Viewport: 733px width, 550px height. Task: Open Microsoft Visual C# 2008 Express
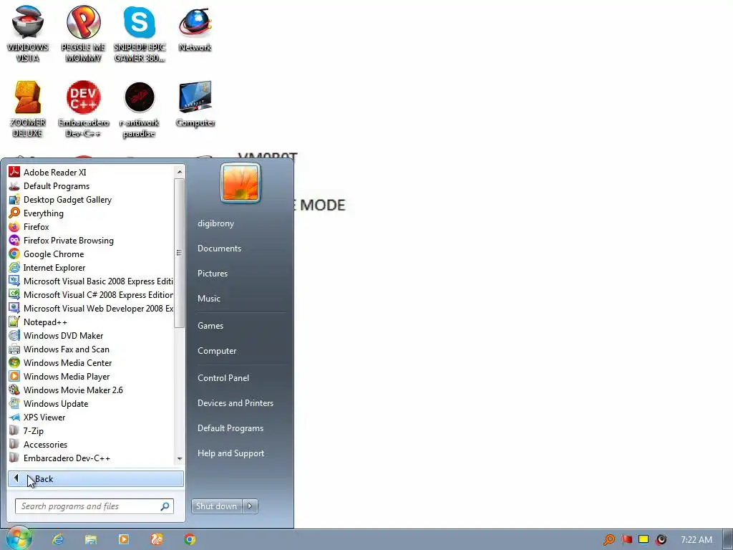pyautogui.click(x=91, y=294)
